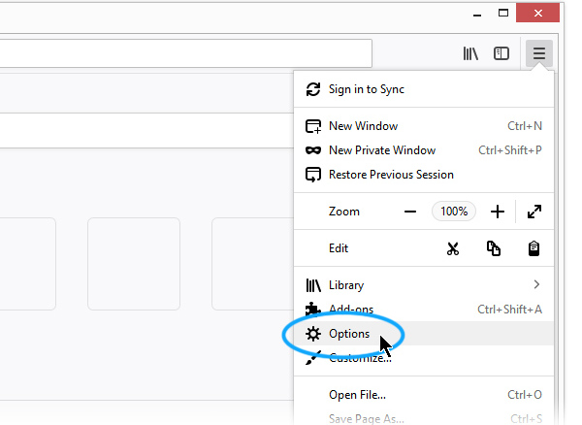Click the Copy icon in Edit row

494,248
